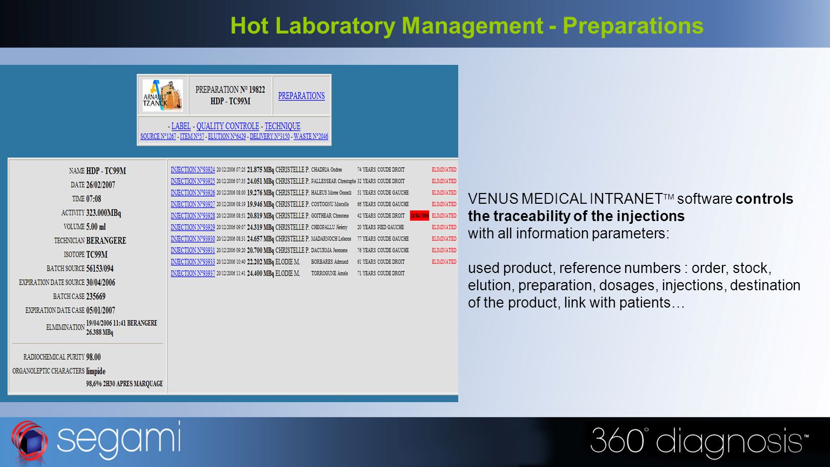Click EXPIRATION DATE SOURCE value 30/04/2006
The image size is (830, 467).
[x=101, y=283]
